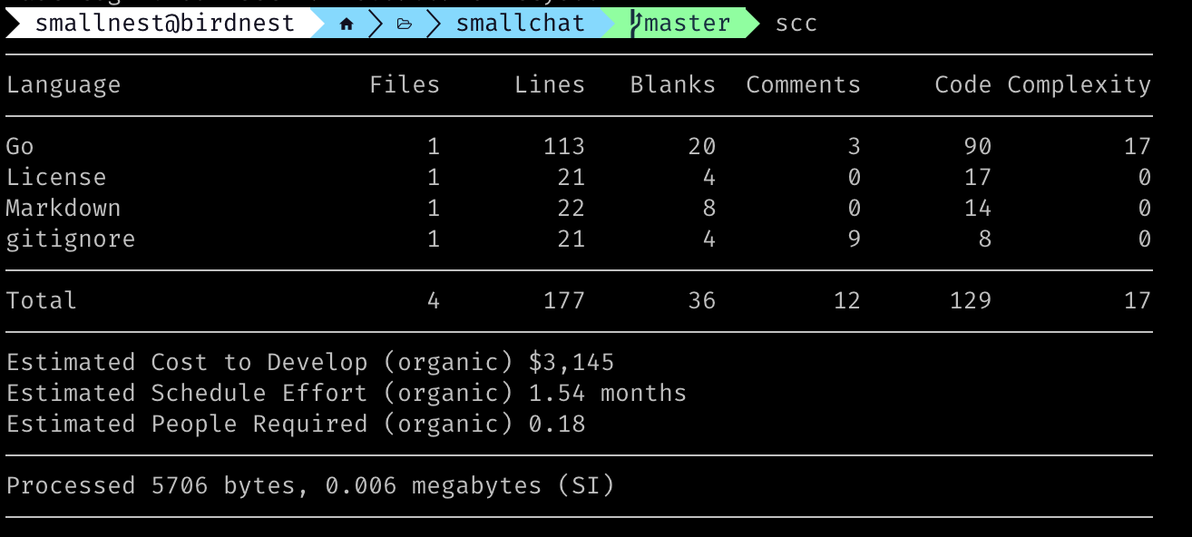Screen dimensions: 1192x537
Task: Click the Total lines value 177
Action: pos(564,300)
